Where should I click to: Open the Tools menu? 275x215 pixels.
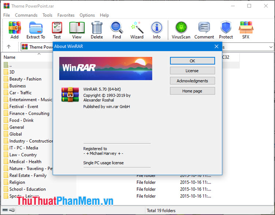(47, 15)
